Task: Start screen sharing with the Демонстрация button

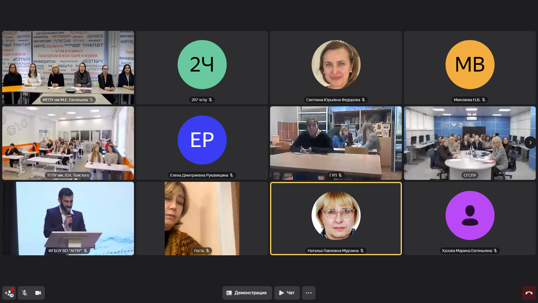Action: coord(247,293)
